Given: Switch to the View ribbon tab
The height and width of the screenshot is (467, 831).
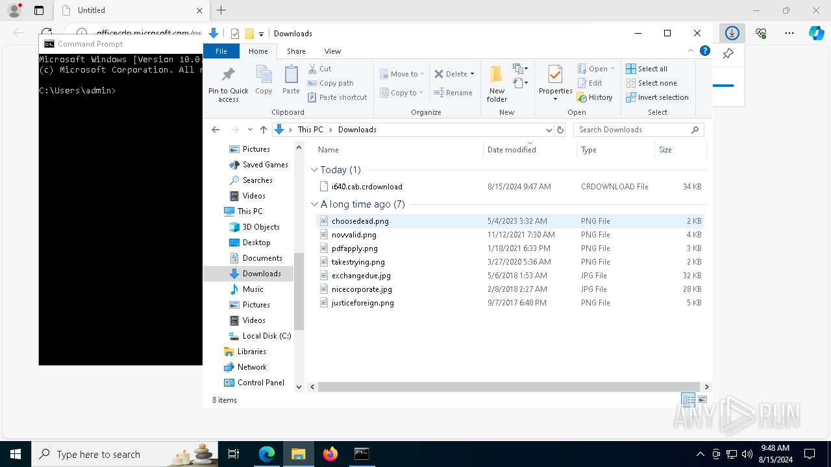Looking at the screenshot, I should click(x=332, y=51).
